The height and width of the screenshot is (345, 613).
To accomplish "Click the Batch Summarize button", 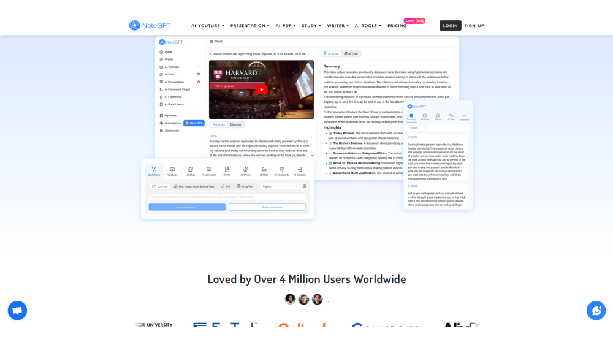I will [267, 207].
